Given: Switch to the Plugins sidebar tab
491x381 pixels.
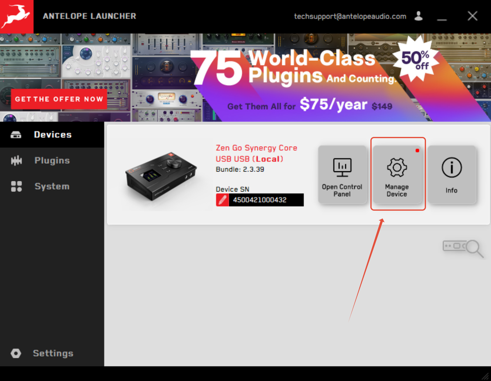Looking at the screenshot, I should tap(52, 160).
